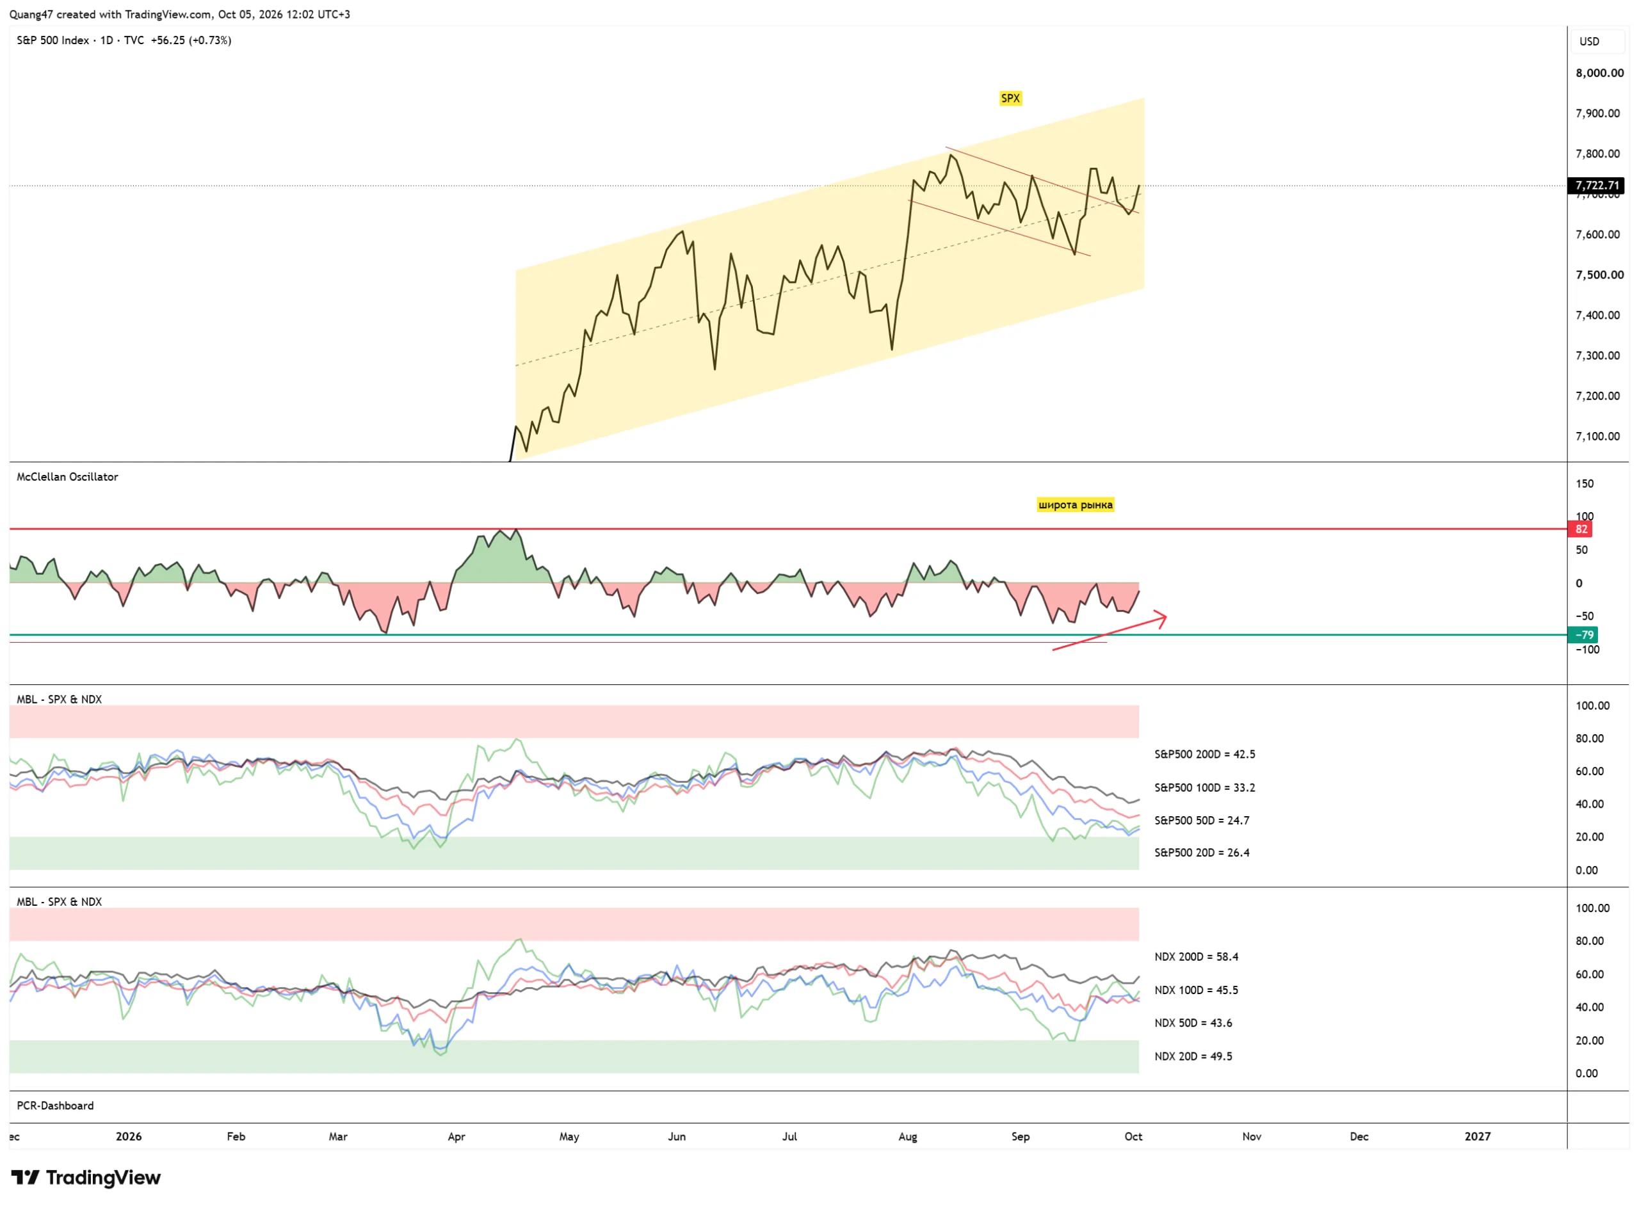Image resolution: width=1639 pixels, height=1206 pixels.
Task: Click the 7,500.00 price axis label
Action: [x=1599, y=275]
